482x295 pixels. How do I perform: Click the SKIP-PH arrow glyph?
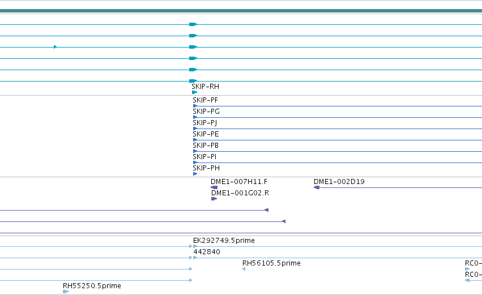coord(195,174)
